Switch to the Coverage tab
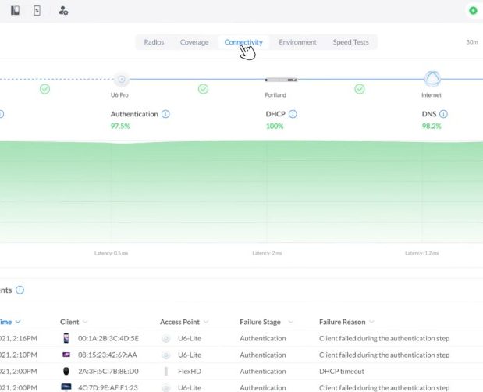 click(x=194, y=42)
